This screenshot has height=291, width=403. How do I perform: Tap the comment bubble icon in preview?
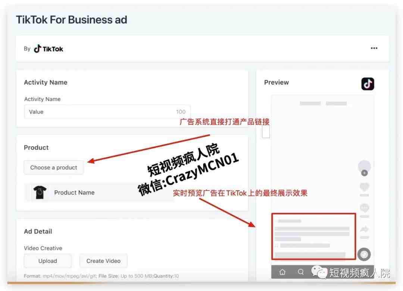[364, 208]
